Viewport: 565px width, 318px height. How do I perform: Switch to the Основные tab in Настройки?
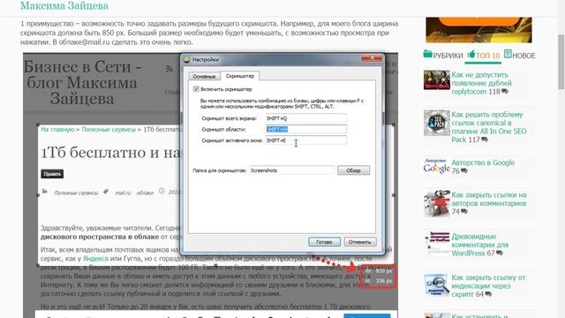[x=204, y=77]
